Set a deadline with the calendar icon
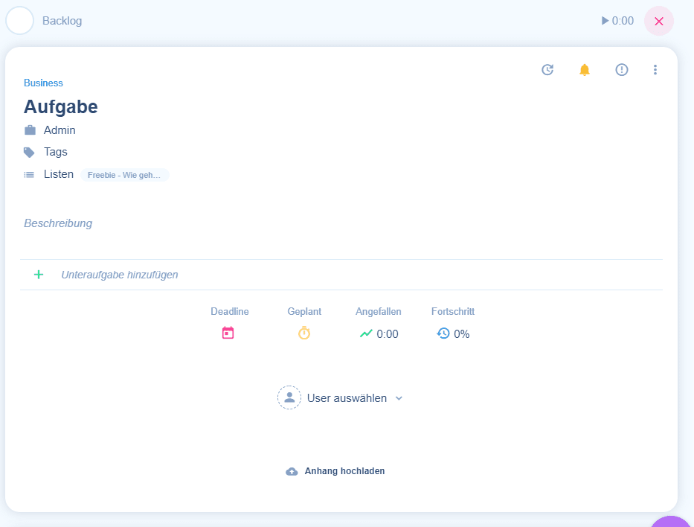 pyautogui.click(x=228, y=333)
